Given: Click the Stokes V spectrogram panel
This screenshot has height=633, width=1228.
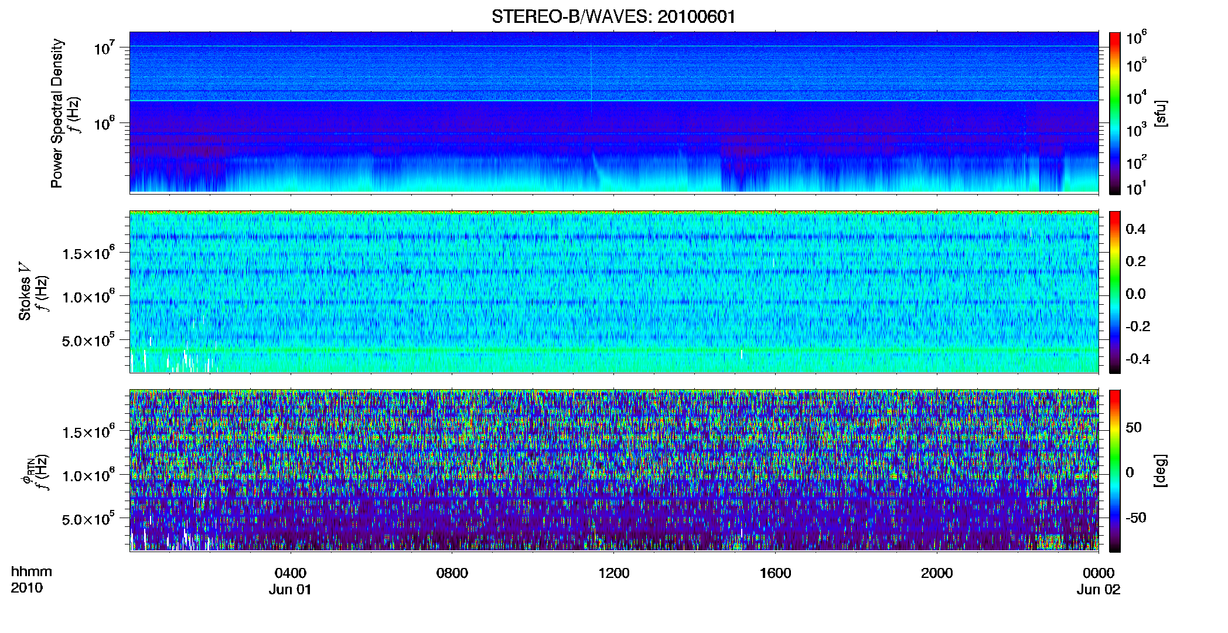Looking at the screenshot, I should tap(614, 292).
